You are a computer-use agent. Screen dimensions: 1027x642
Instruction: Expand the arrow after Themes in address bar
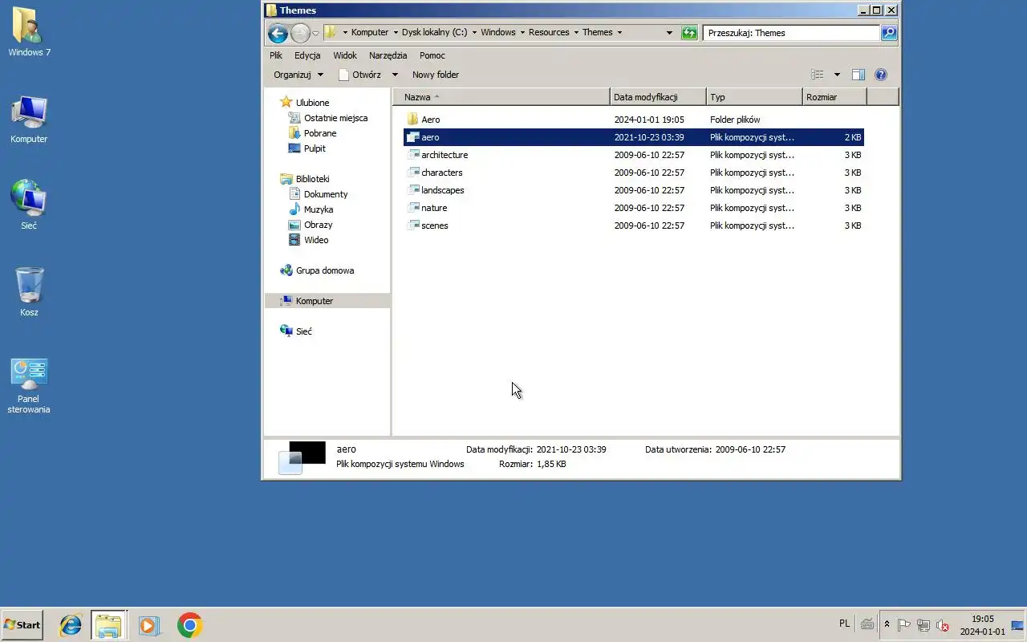pos(619,33)
